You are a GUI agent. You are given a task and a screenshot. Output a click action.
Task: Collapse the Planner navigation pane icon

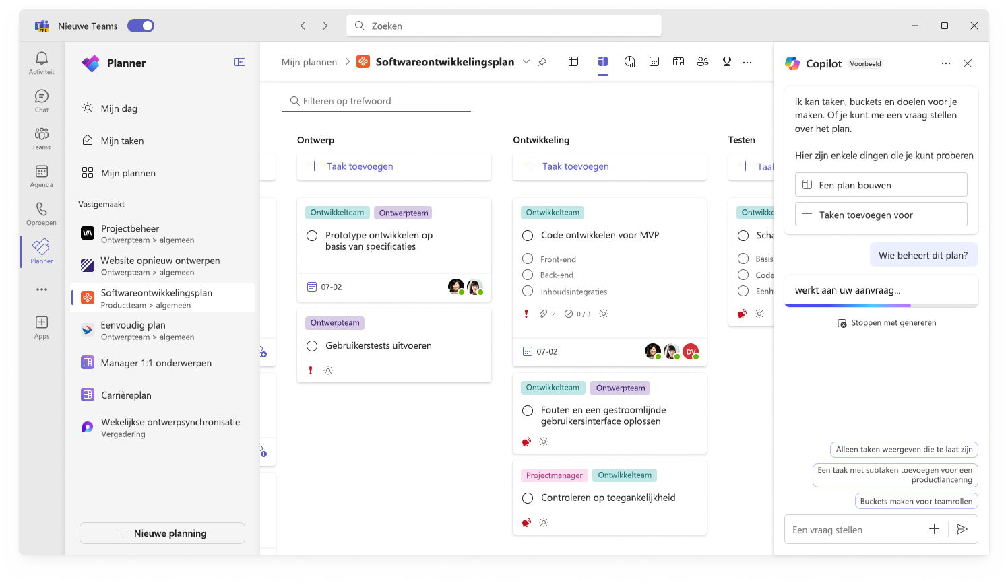point(240,62)
